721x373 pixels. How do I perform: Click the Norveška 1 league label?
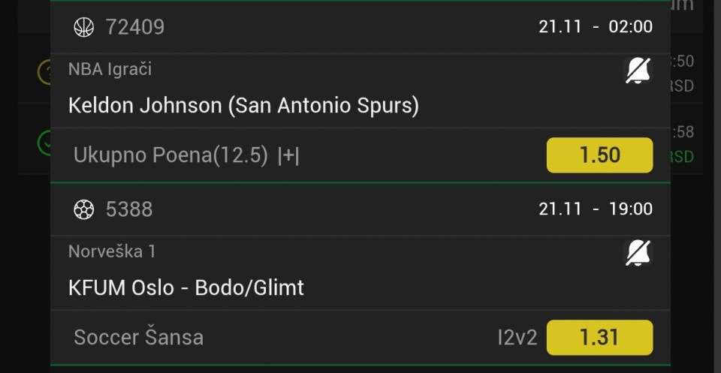112,251
